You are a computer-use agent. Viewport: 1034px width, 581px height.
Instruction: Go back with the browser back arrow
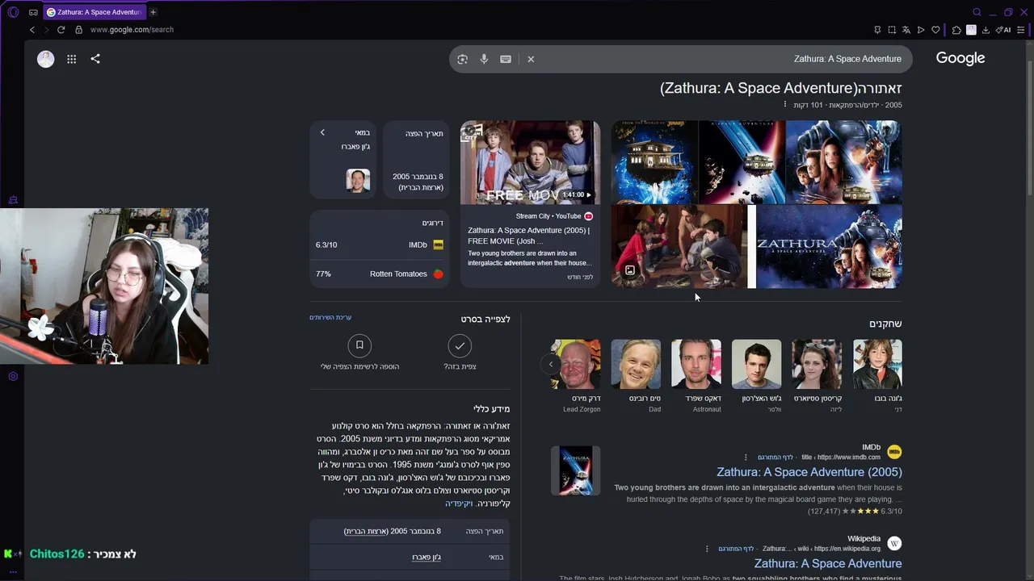point(32,30)
